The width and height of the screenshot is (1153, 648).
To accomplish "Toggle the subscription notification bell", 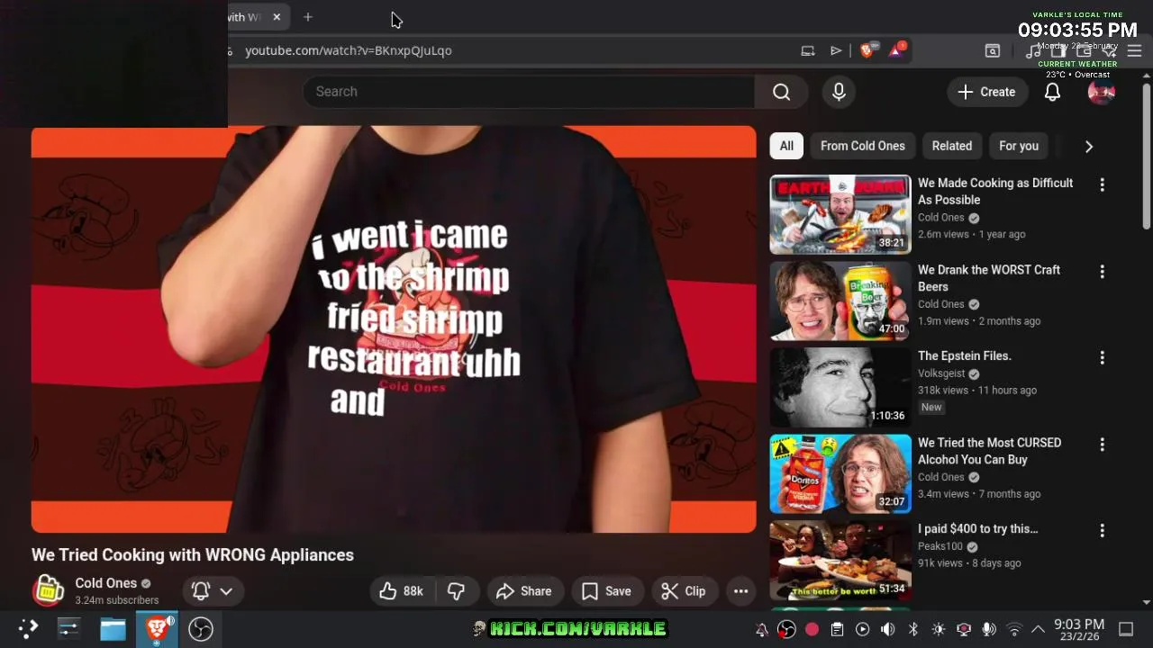I will tap(201, 591).
